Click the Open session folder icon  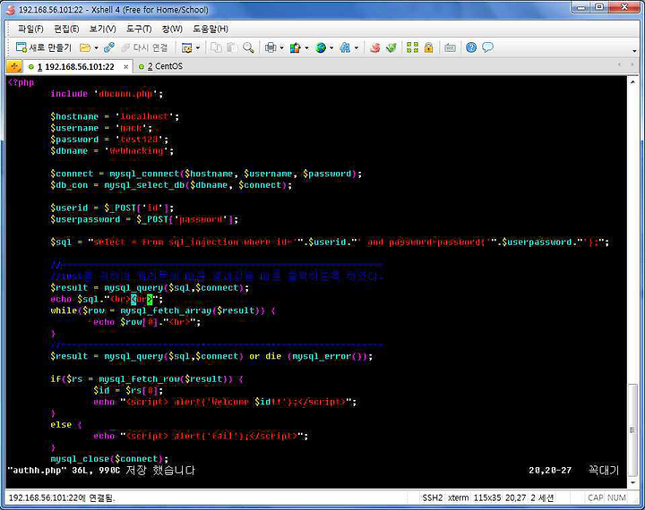pyautogui.click(x=85, y=47)
